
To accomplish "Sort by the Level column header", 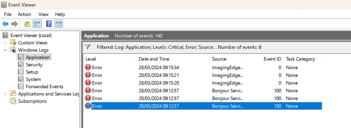I will click(110, 59).
